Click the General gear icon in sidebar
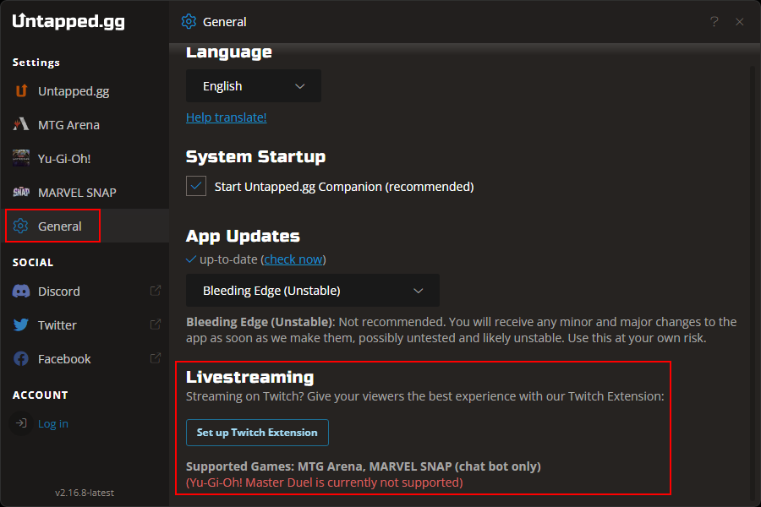Image resolution: width=761 pixels, height=507 pixels. point(21,226)
